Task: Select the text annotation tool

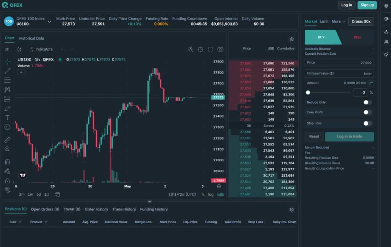Action: (8, 118)
